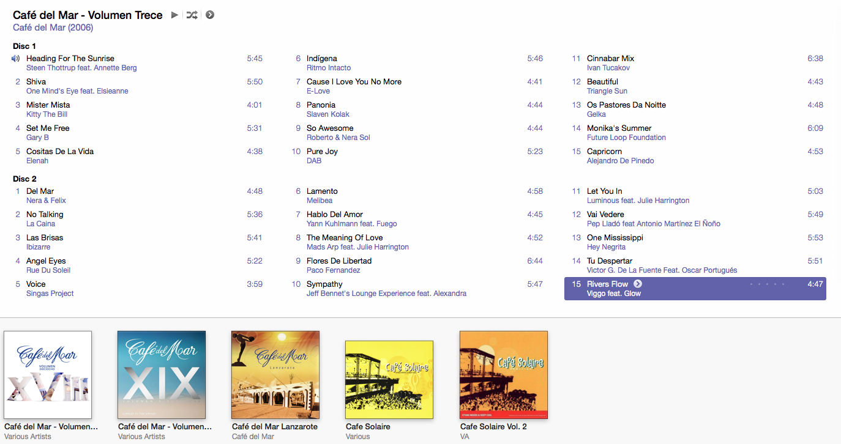Image resolution: width=841 pixels, height=444 pixels.
Task: Select the track Panonia
Action: pos(321,105)
